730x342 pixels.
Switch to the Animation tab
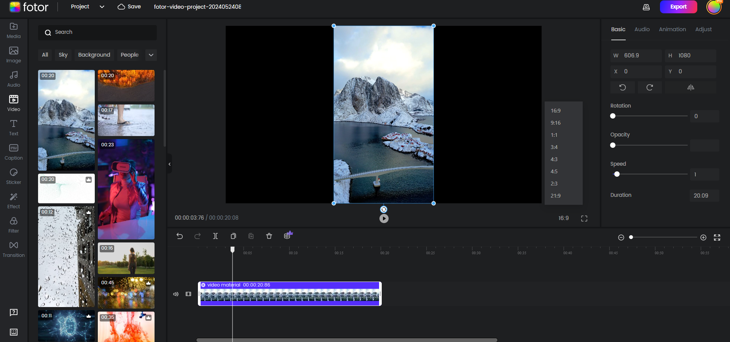[x=673, y=29]
